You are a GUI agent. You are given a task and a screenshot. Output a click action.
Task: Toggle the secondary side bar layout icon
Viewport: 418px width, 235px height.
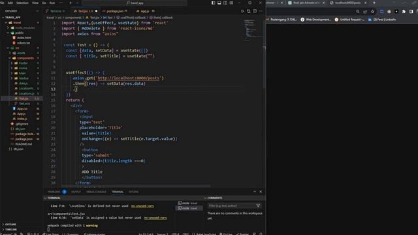coord(225,3)
